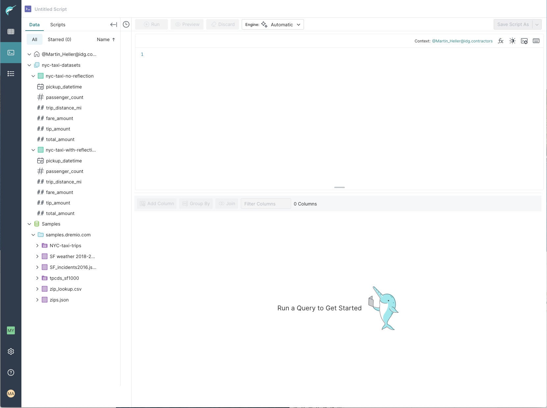Open context link @Martin_Heller@idg.contractors
Image resolution: width=547 pixels, height=408 pixels.
(462, 41)
